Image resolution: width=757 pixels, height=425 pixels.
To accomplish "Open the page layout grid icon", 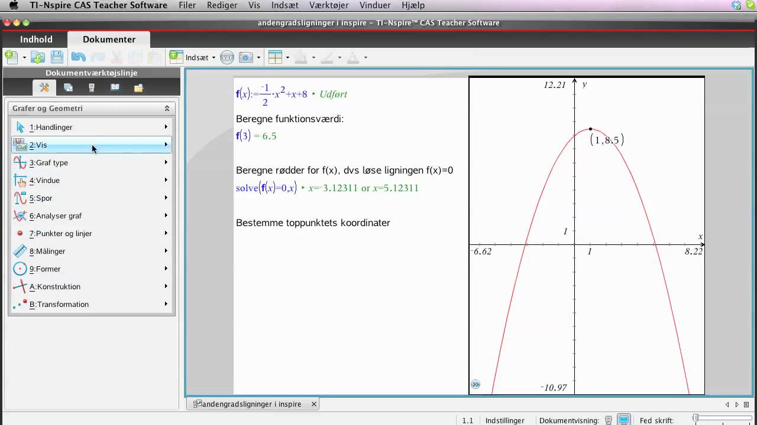I will (275, 57).
